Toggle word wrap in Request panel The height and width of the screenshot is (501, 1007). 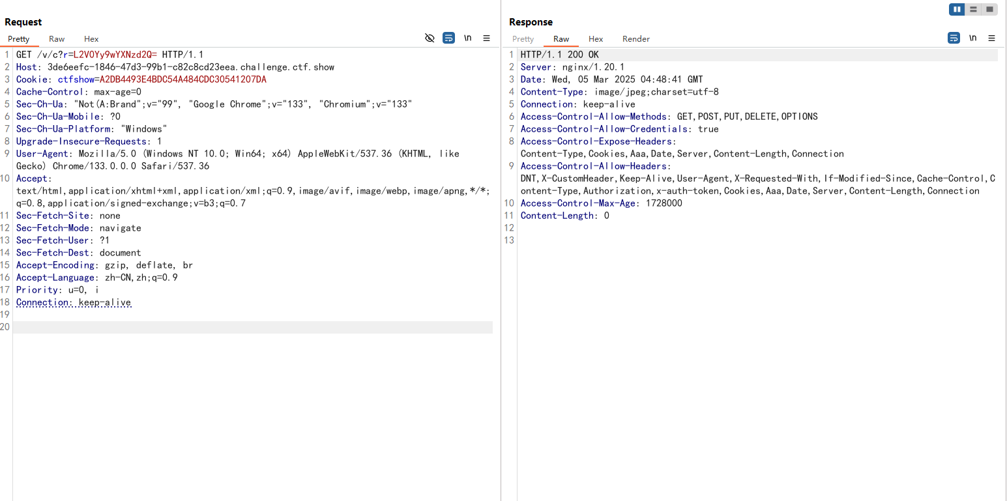(448, 38)
